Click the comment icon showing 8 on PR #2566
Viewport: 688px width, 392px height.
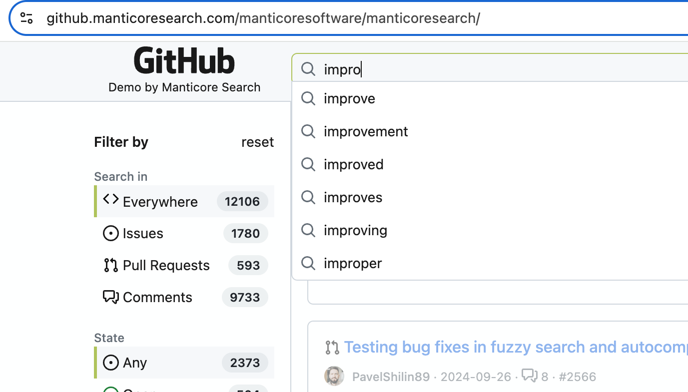click(x=530, y=377)
